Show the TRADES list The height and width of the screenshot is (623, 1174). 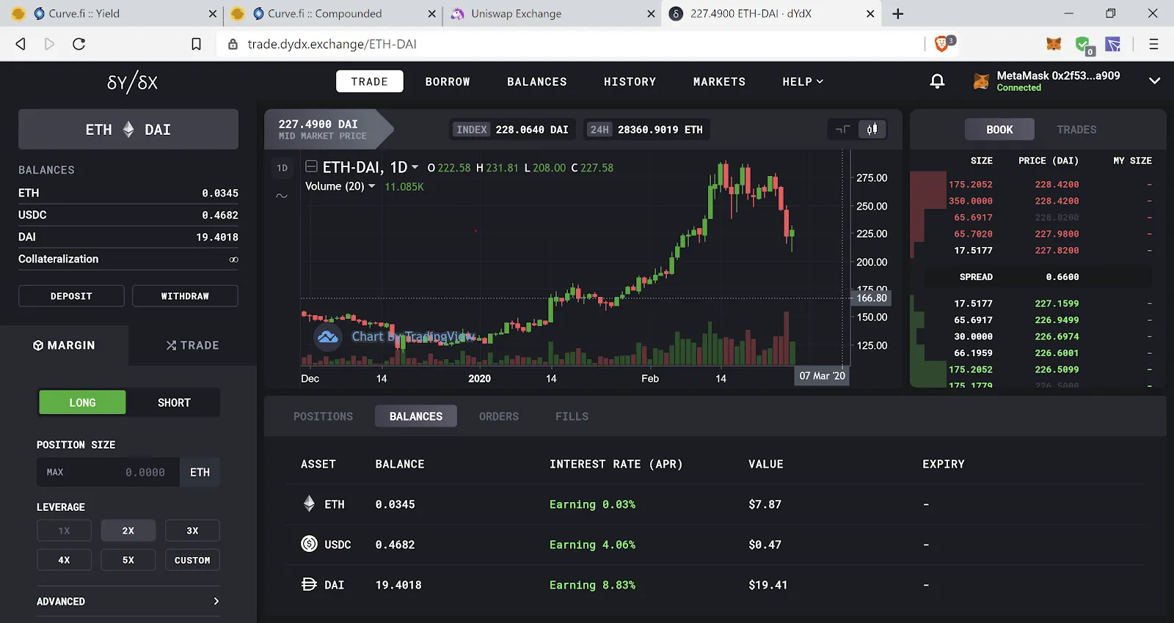click(1076, 130)
